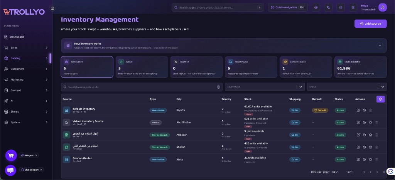Open table column settings purple gear button
Image resolution: width=395 pixels, height=180 pixels.
[x=380, y=99]
